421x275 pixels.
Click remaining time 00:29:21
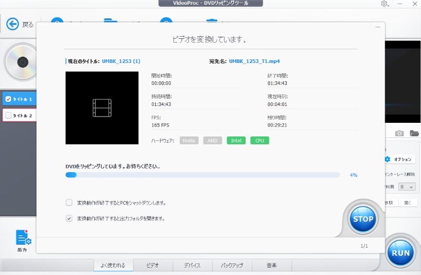(277, 125)
